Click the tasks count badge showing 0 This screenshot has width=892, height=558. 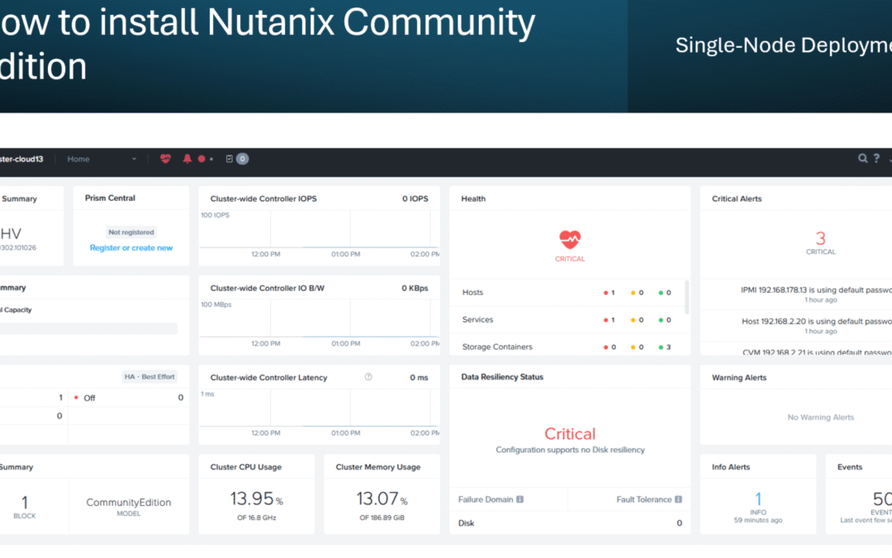(242, 159)
